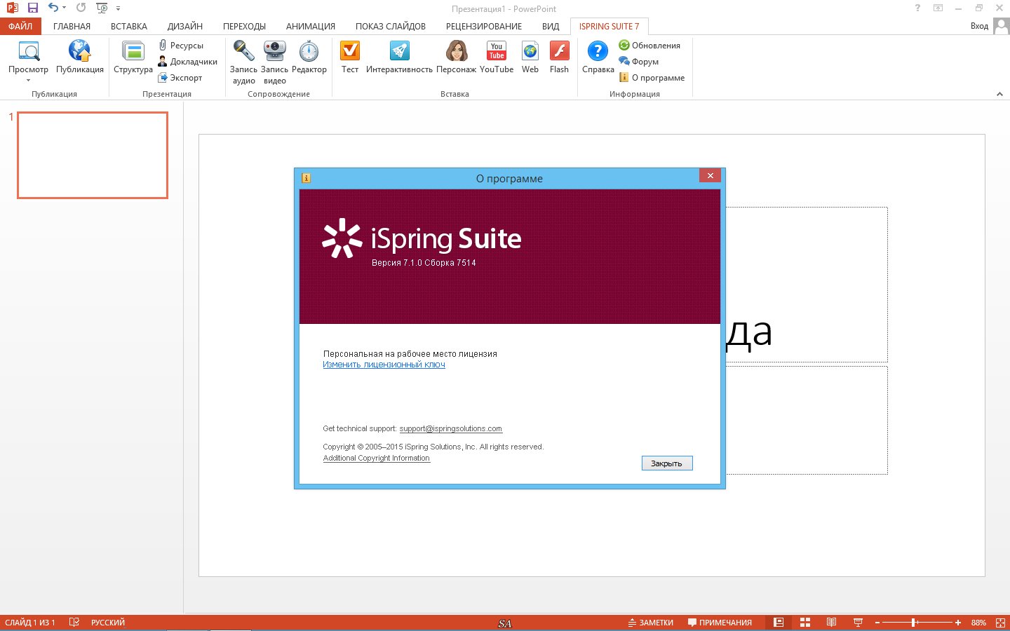Switch to Slide Sorter view in status bar

[x=805, y=623]
